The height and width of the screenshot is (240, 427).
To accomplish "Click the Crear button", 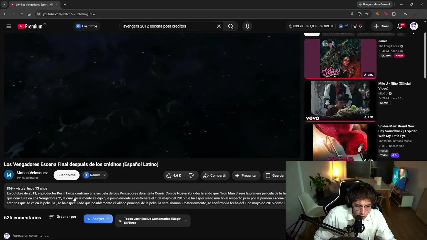I will [381, 26].
